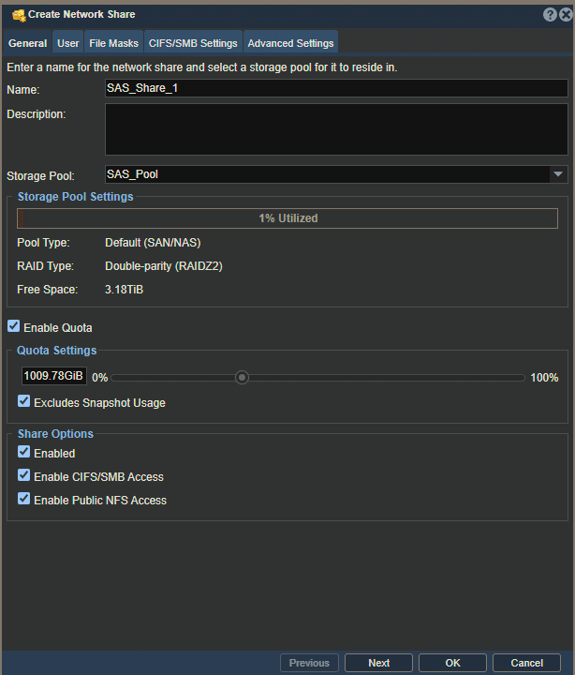Click the Pool Type value Default (SAN/NAS)
575x675 pixels.
click(x=153, y=243)
